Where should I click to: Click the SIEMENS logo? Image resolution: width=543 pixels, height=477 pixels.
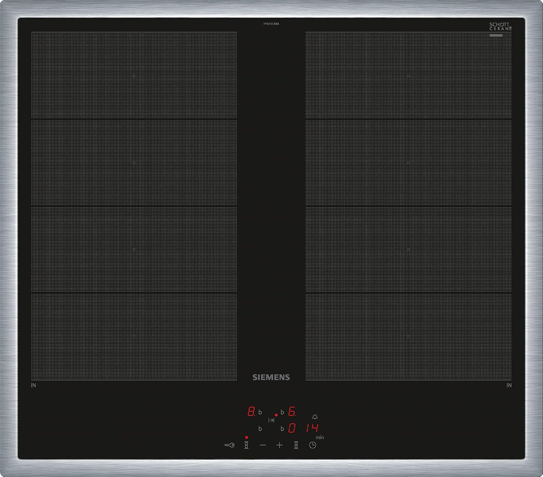click(271, 378)
